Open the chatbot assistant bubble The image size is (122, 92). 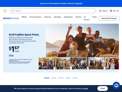point(116,85)
